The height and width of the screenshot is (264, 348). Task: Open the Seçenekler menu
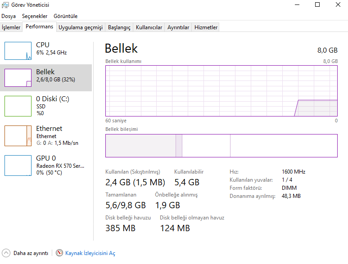(35, 16)
